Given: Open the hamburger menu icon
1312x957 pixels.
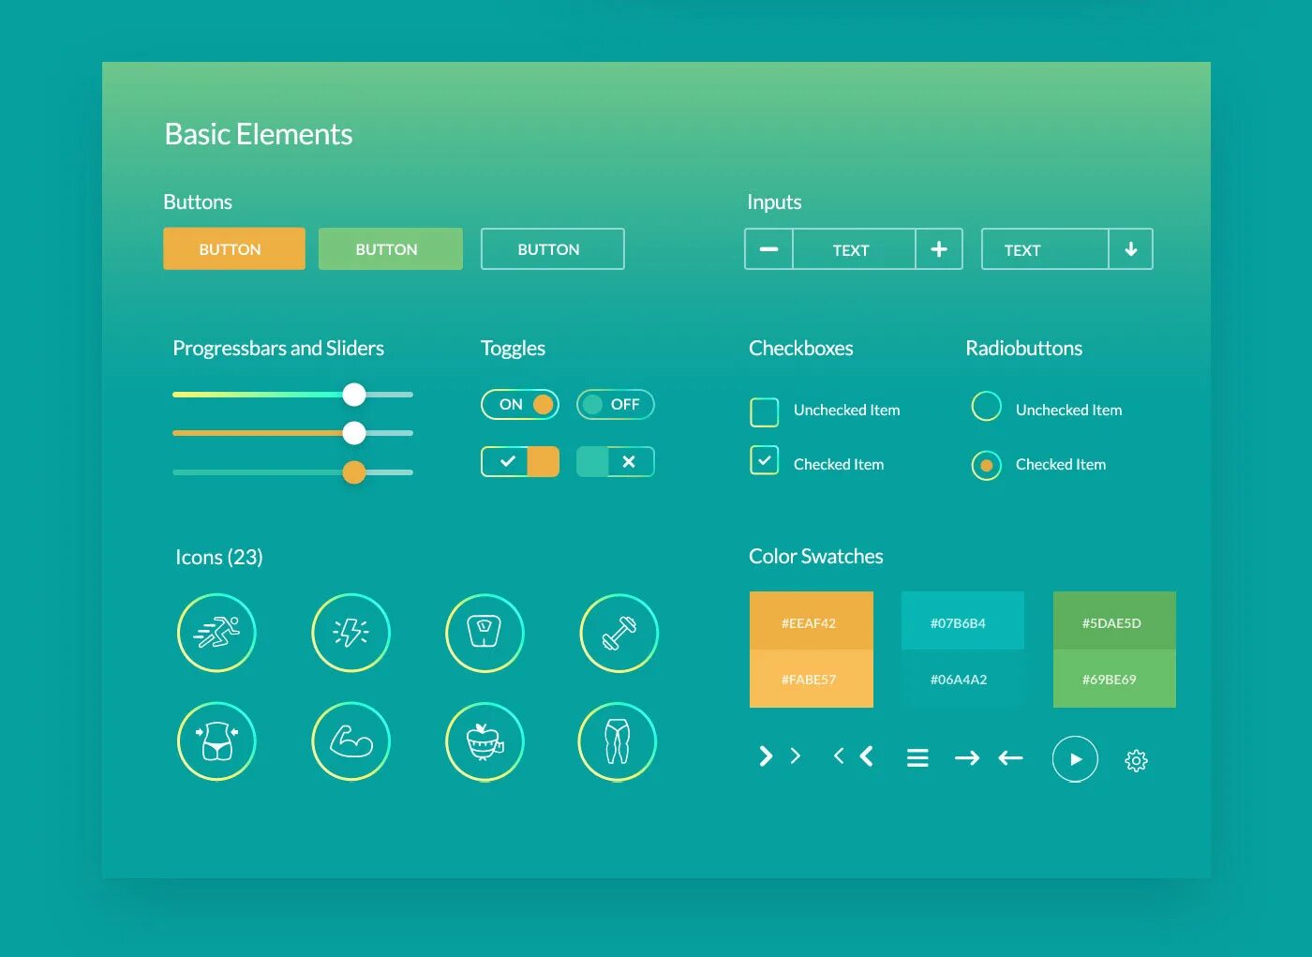Looking at the screenshot, I should pos(917,757).
